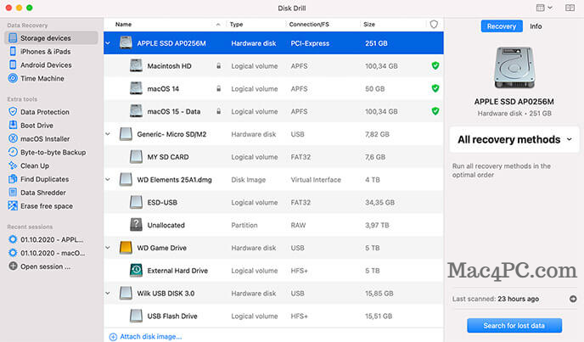Collapse the WD Elements 25A1.dmg image
The image size is (584, 342).
click(108, 180)
